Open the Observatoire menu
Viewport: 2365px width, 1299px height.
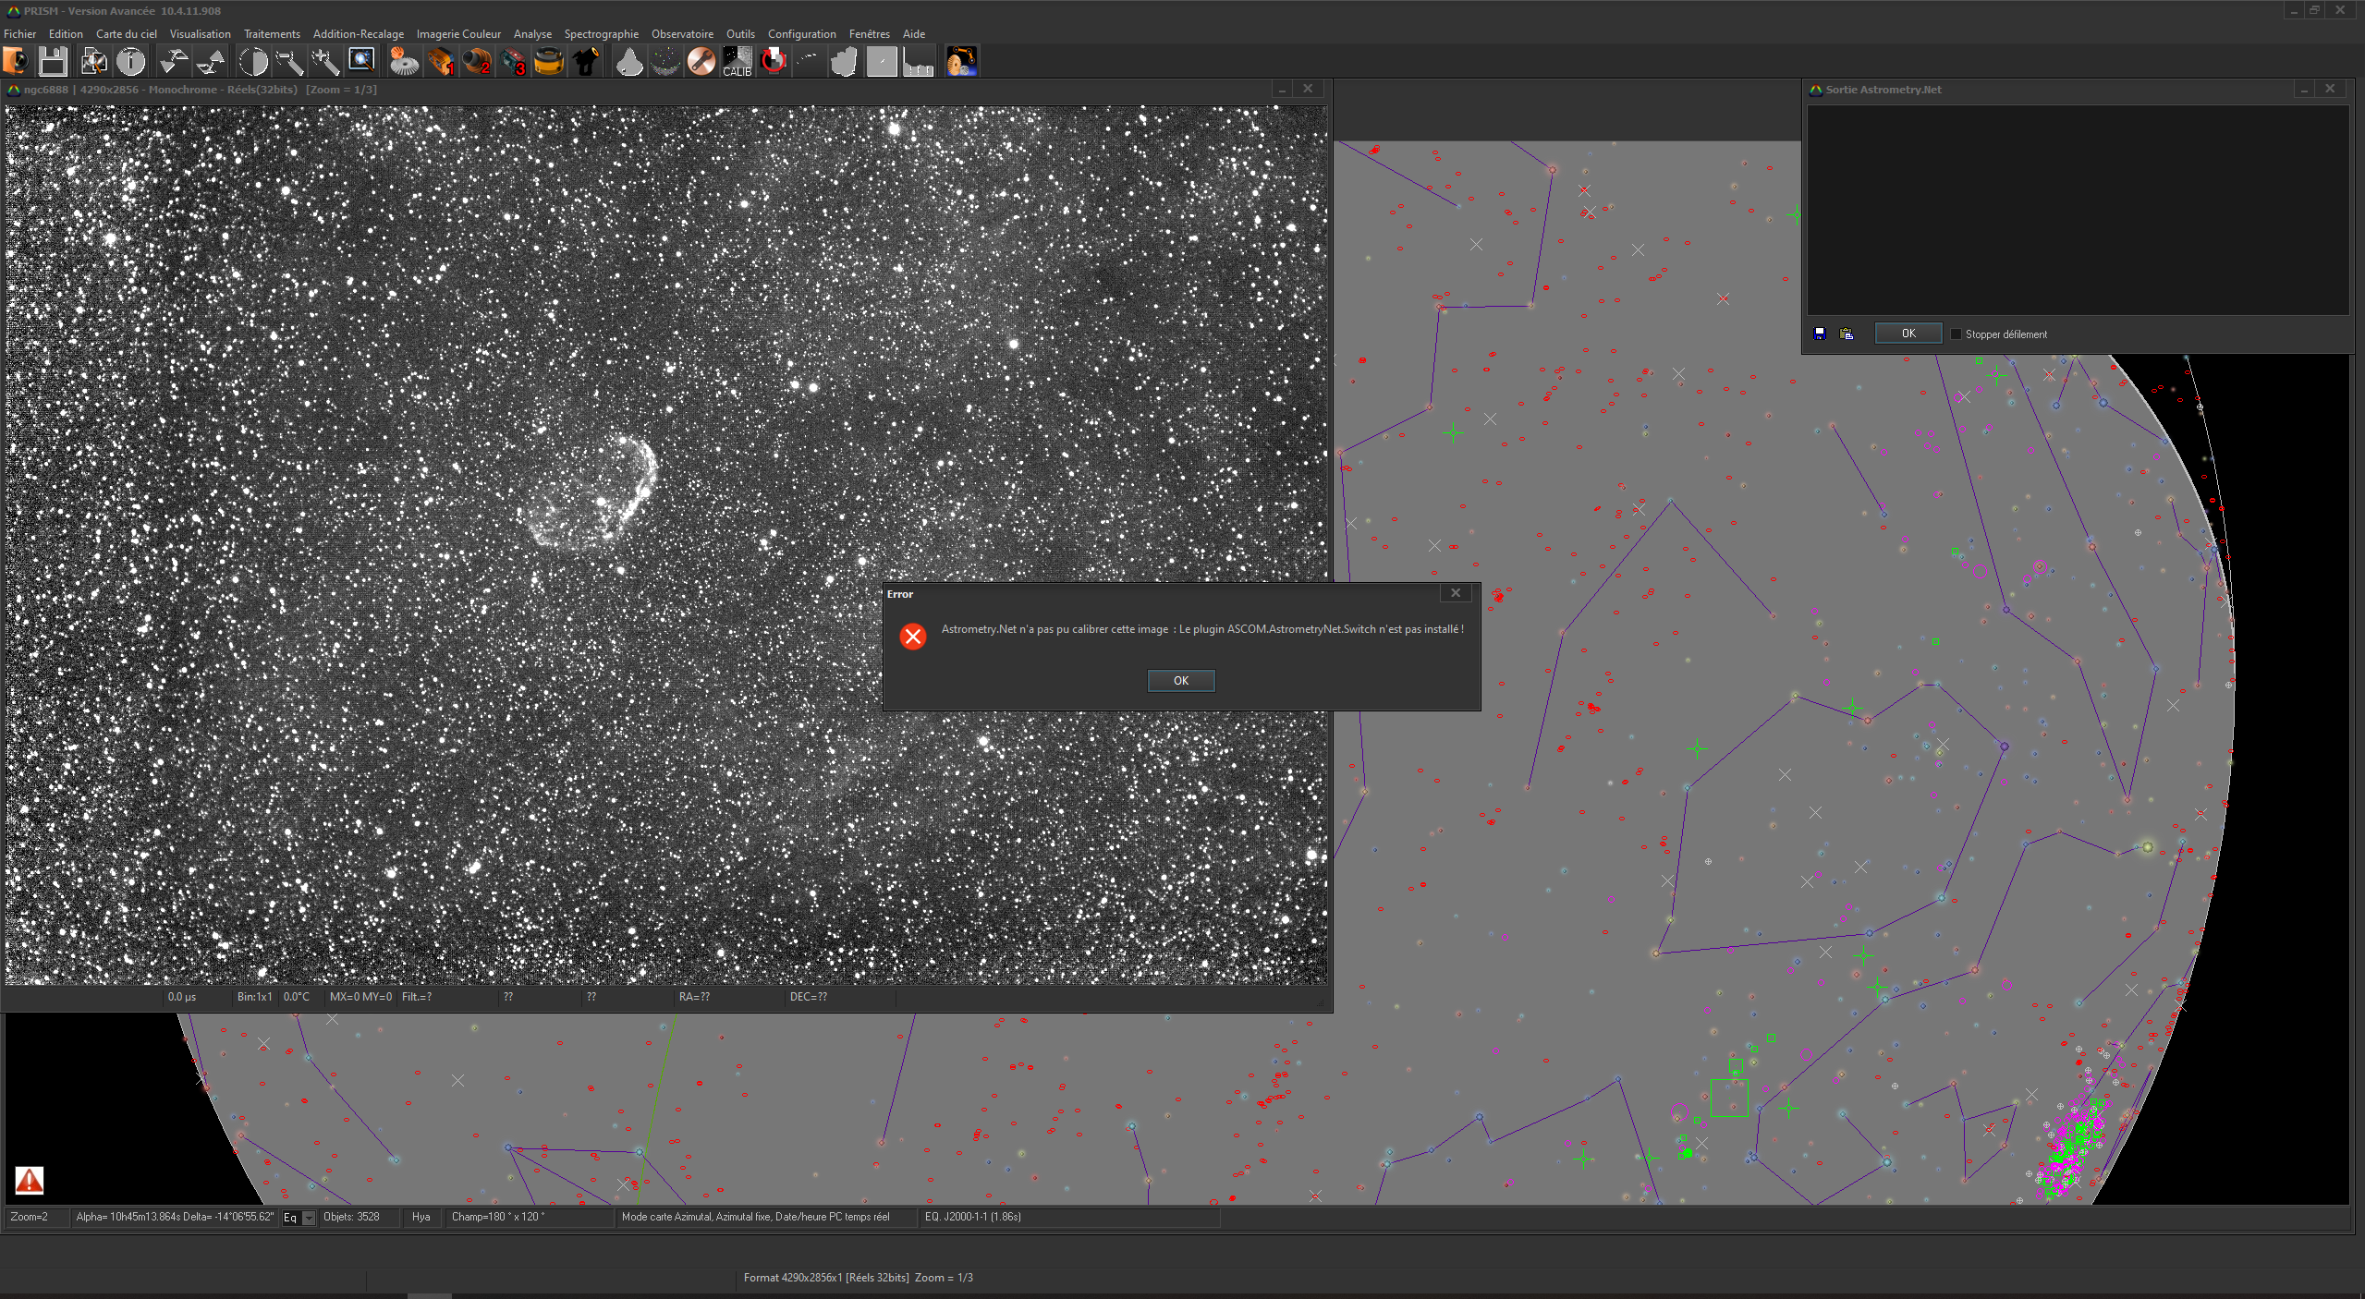[681, 34]
